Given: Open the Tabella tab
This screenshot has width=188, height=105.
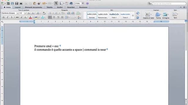Looking at the screenshot, I should pyautogui.click(x=50, y=7).
